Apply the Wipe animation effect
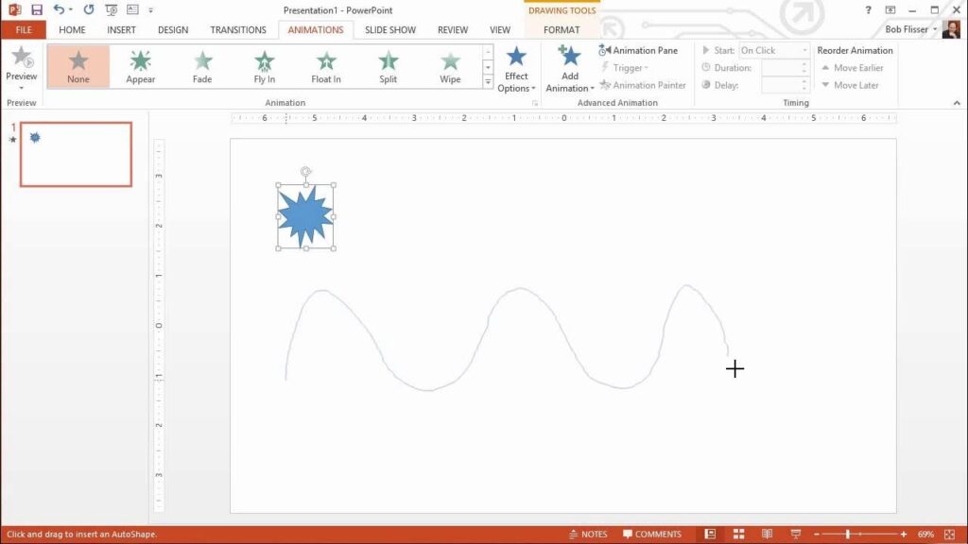This screenshot has width=968, height=544. point(450,66)
